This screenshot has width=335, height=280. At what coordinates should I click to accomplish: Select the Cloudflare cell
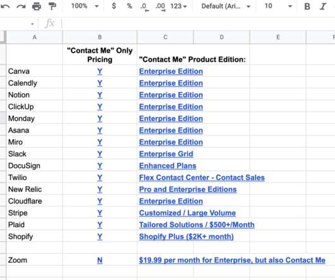[x=35, y=201]
